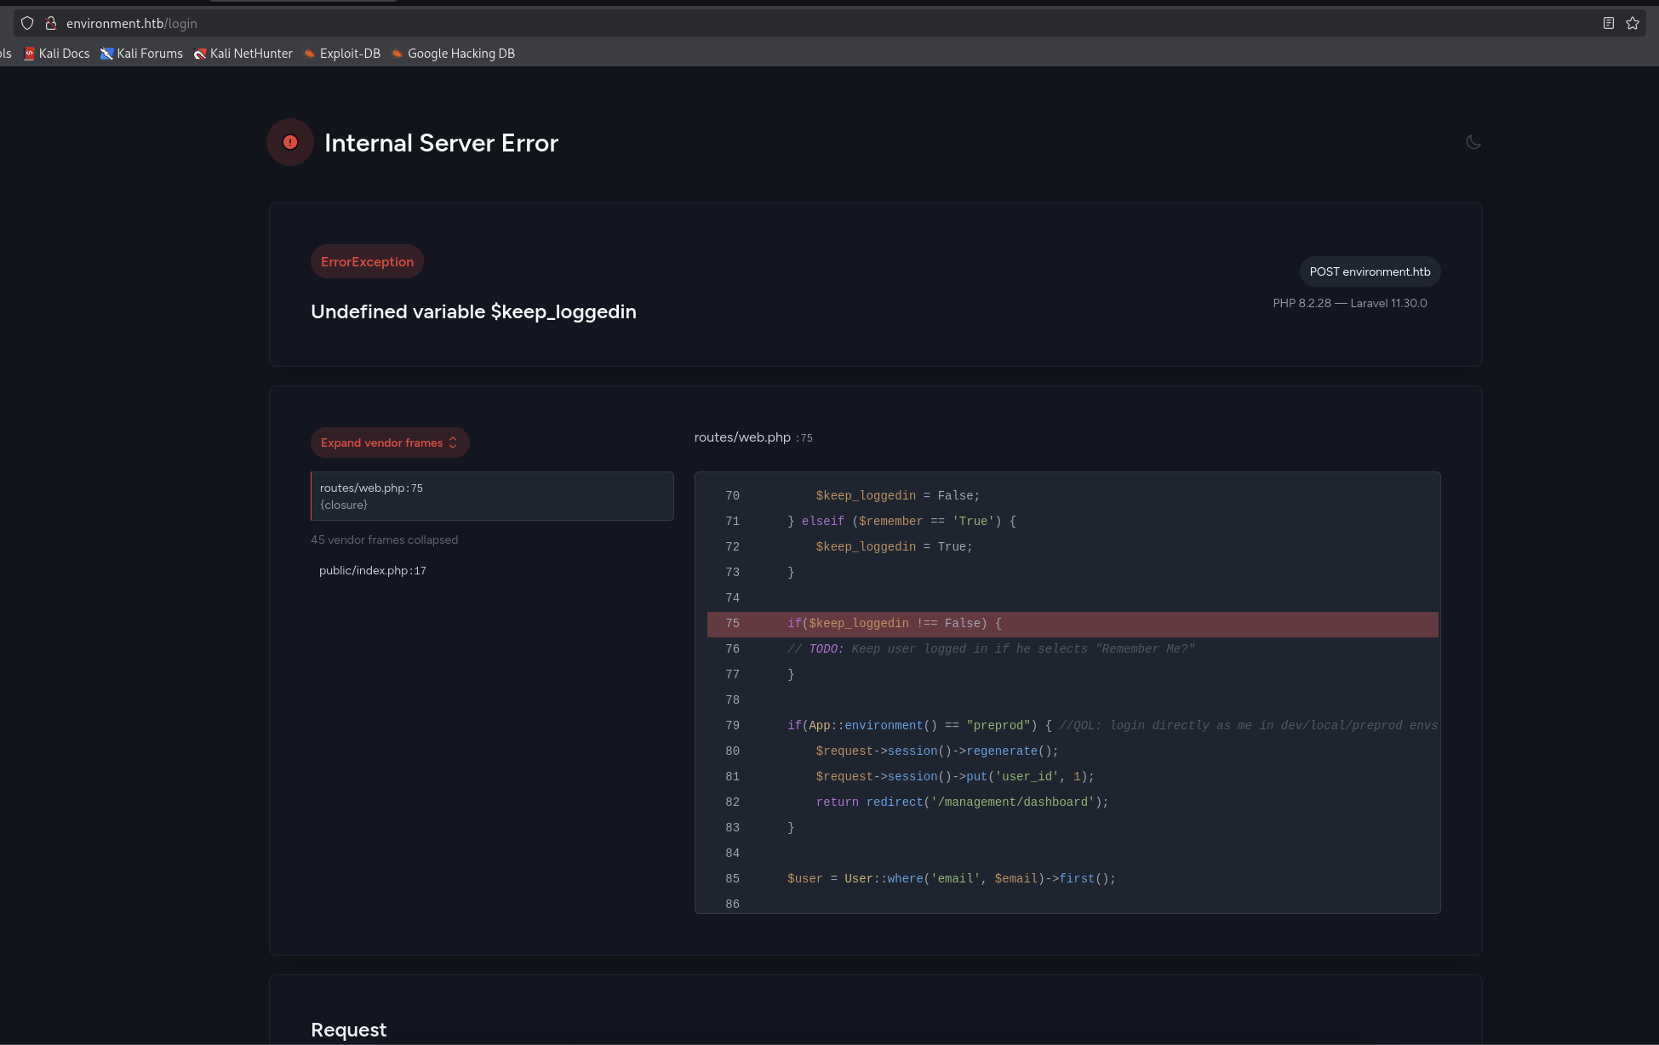Toggle reader view icon in address bar
The width and height of the screenshot is (1659, 1045).
1608,23
